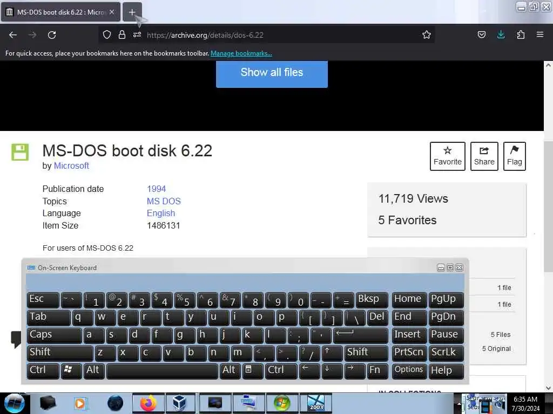Click the Tab key on On-Screen Keyboard
Viewport: 553px width, 414px height.
tap(49, 318)
